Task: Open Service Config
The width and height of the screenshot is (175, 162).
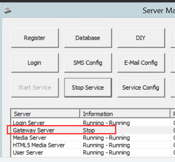Action: pos(141,88)
